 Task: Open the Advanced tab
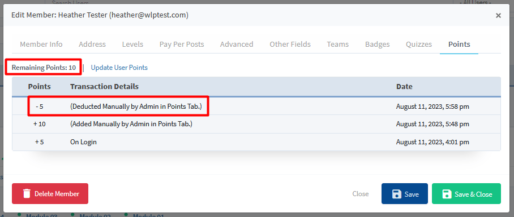pos(237,45)
